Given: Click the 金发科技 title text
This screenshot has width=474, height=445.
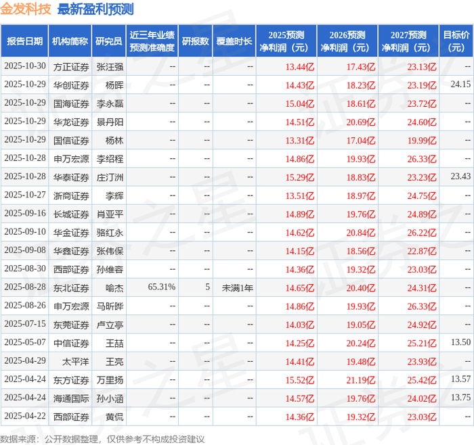Looking at the screenshot, I should click(26, 9).
